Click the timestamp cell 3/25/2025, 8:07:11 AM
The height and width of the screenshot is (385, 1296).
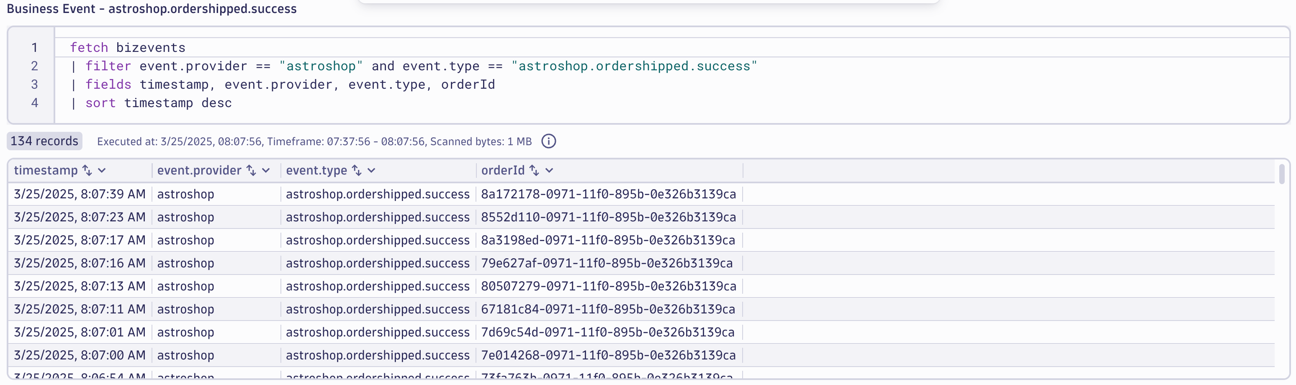(80, 310)
